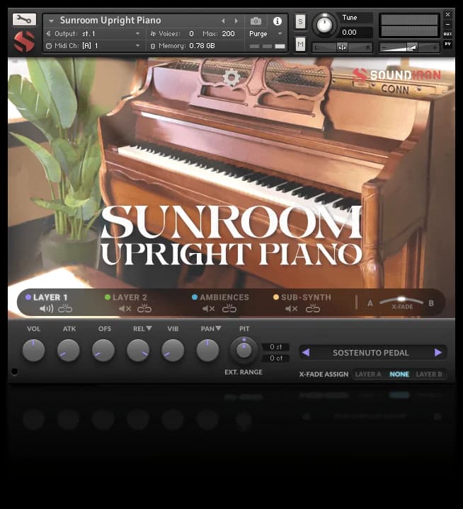This screenshot has width=463, height=509.
Task: Click the header pan slider
Action: click(342, 47)
